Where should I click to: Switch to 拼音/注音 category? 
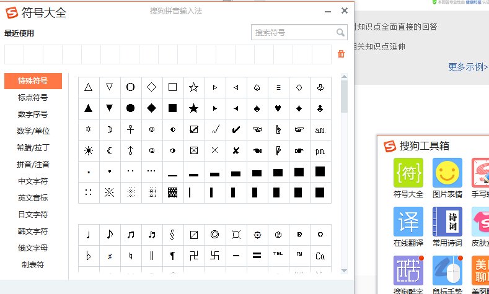[33, 165]
